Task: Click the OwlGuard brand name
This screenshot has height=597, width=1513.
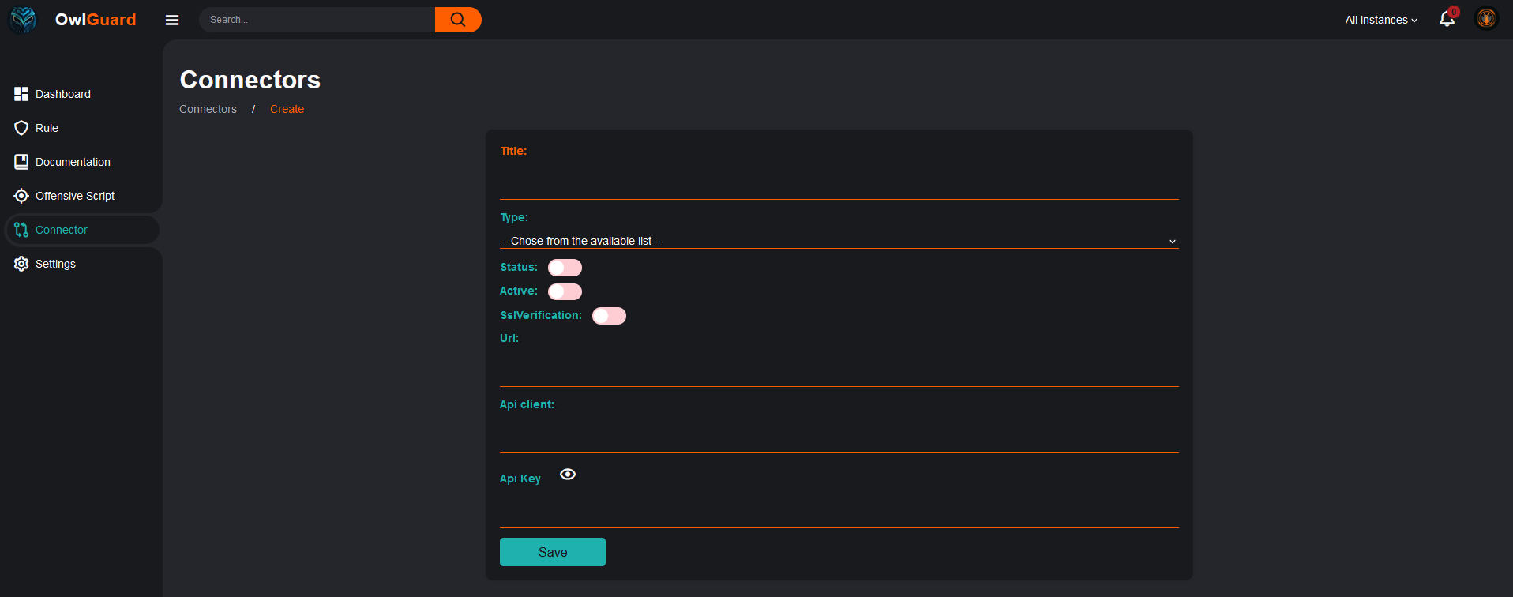Action: click(x=96, y=20)
